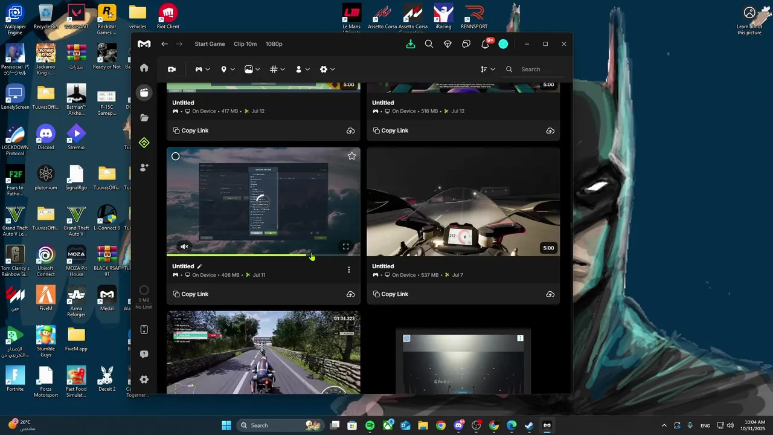Upload the 406 MB clip to the cloud
This screenshot has height=435, width=773.
350,294
